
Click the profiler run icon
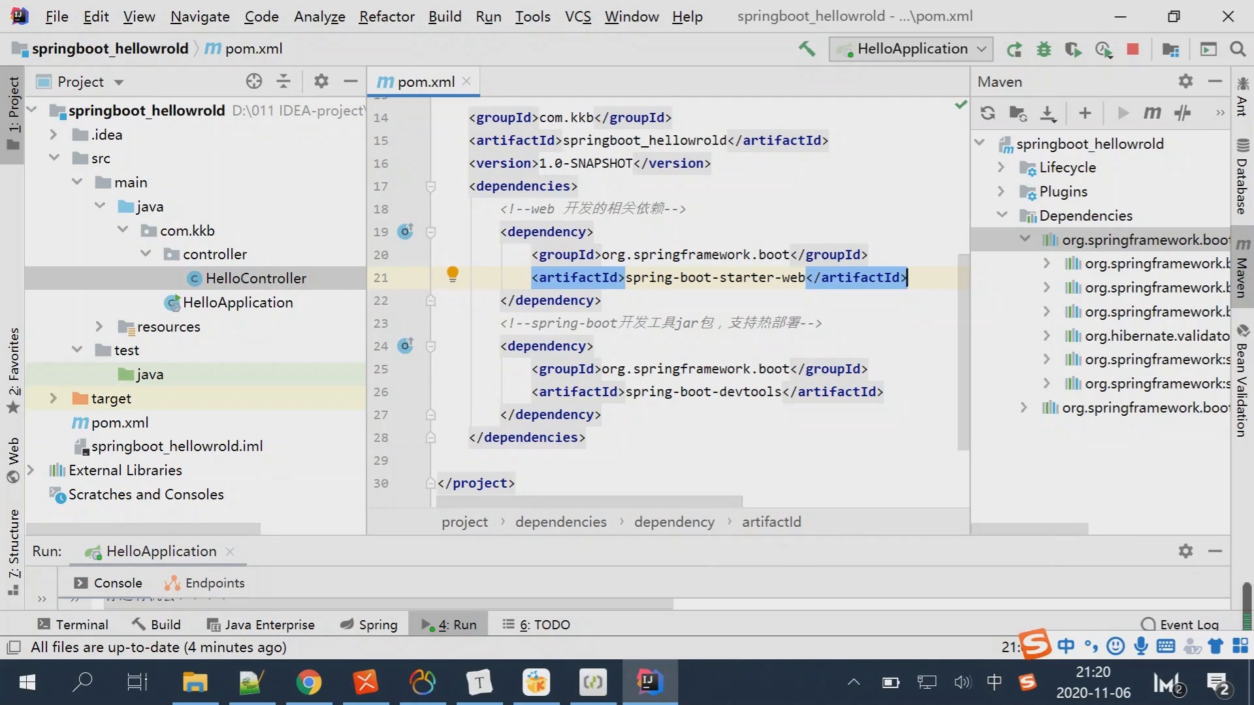(x=1104, y=50)
